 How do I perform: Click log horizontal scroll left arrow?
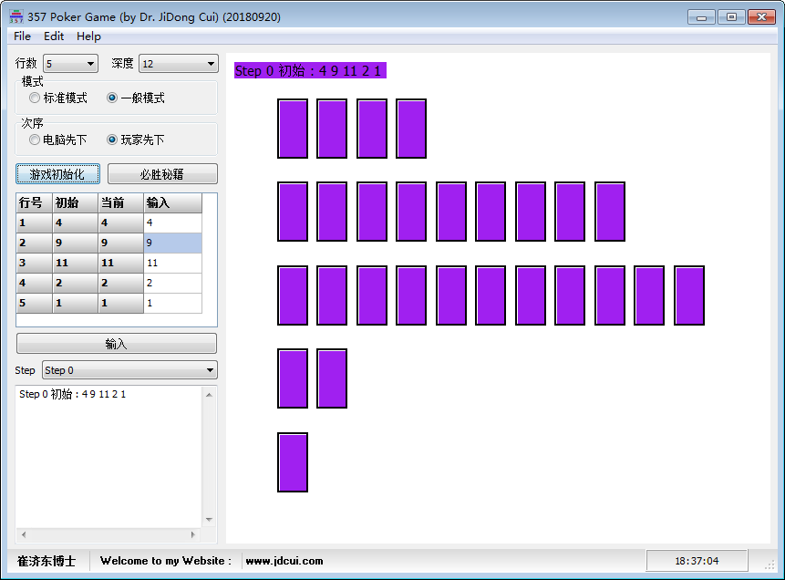coord(24,534)
